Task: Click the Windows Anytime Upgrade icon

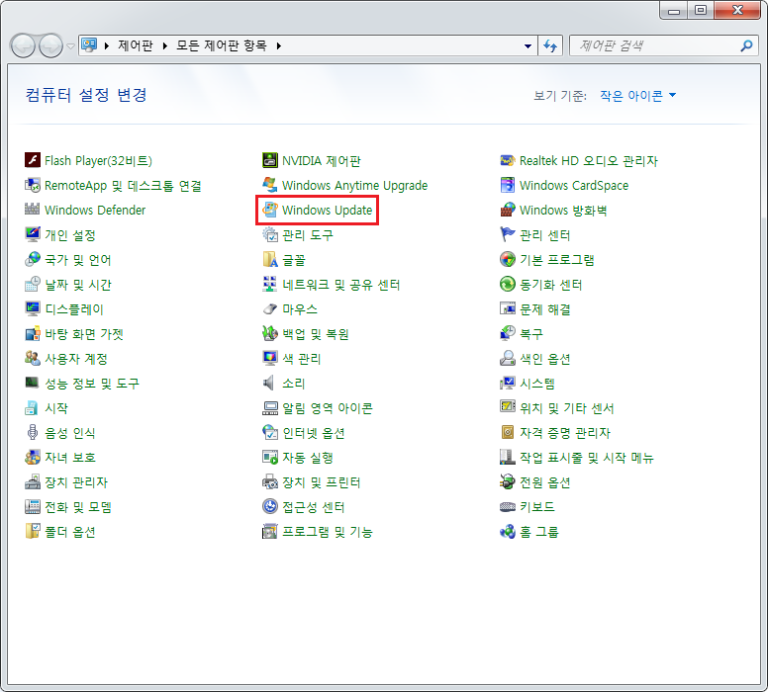Action: click(x=270, y=185)
